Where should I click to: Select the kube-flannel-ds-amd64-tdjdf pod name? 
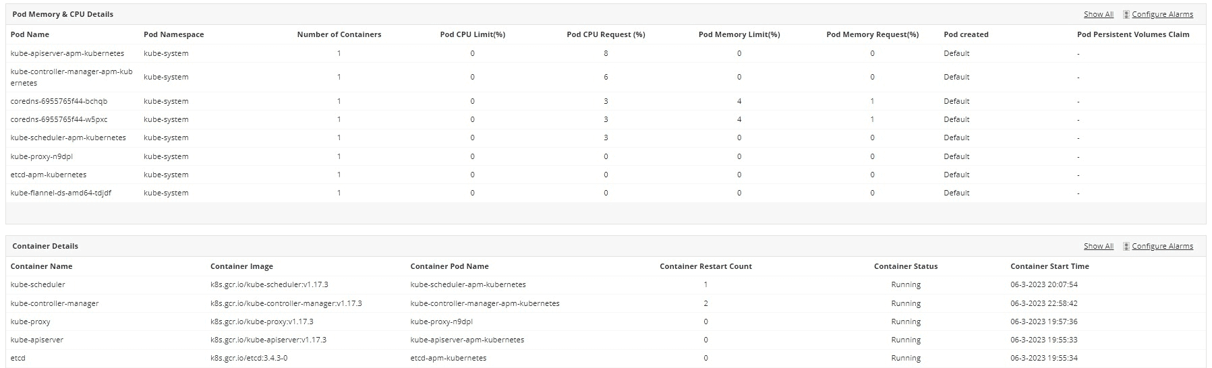(x=61, y=193)
